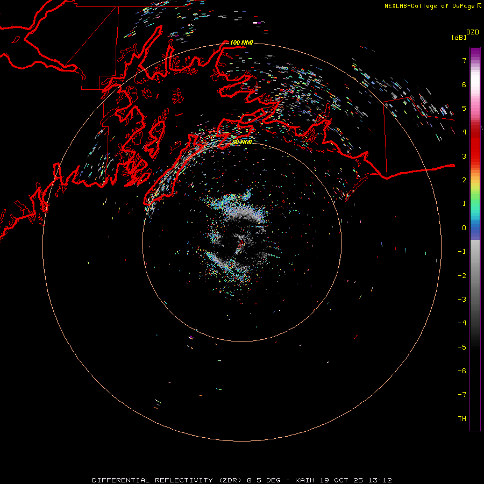Click the 100 NMI range ring label
The height and width of the screenshot is (484, 484).
241,42
